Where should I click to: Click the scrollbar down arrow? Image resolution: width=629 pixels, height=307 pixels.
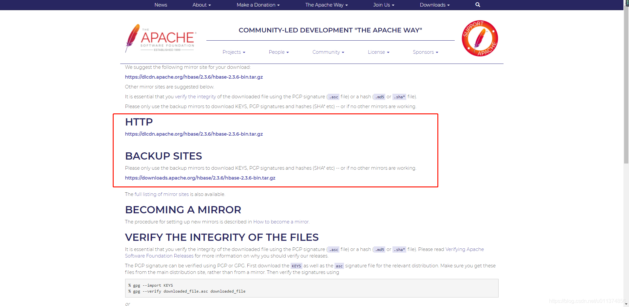(626, 304)
